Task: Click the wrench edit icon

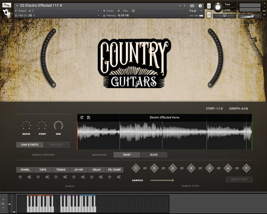Action: click(x=7, y=5)
